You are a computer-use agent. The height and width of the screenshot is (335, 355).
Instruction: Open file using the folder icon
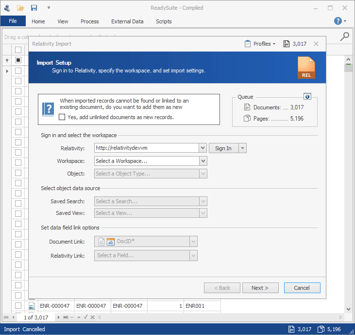20,8
